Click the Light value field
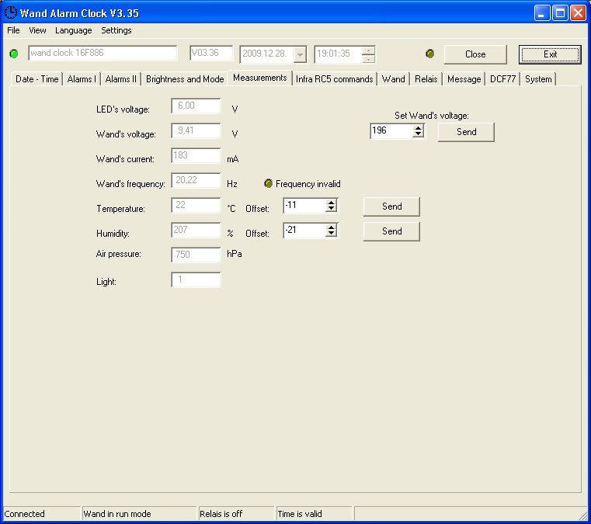 (x=196, y=280)
